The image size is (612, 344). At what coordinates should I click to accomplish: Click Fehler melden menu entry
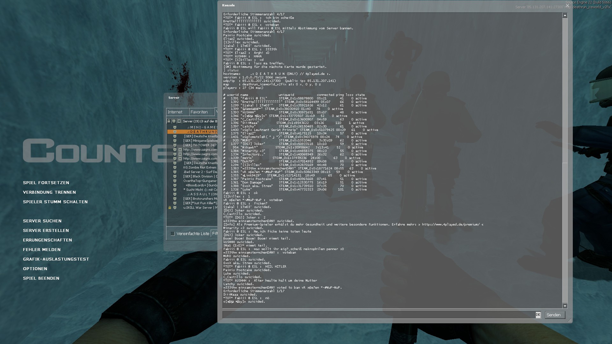click(42, 250)
